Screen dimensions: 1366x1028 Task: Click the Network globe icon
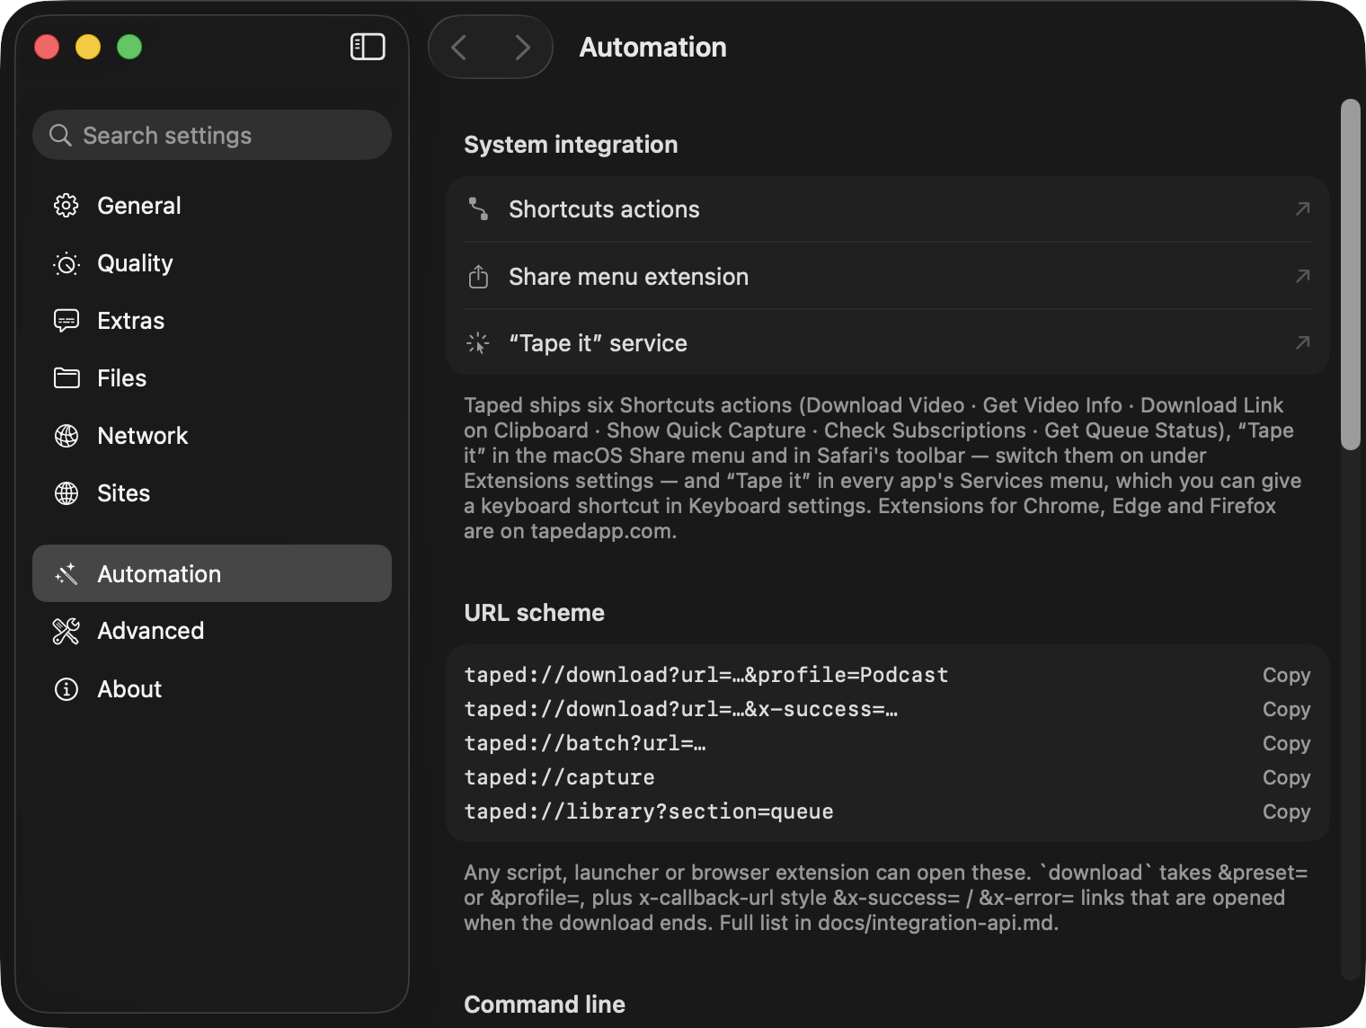tap(67, 436)
